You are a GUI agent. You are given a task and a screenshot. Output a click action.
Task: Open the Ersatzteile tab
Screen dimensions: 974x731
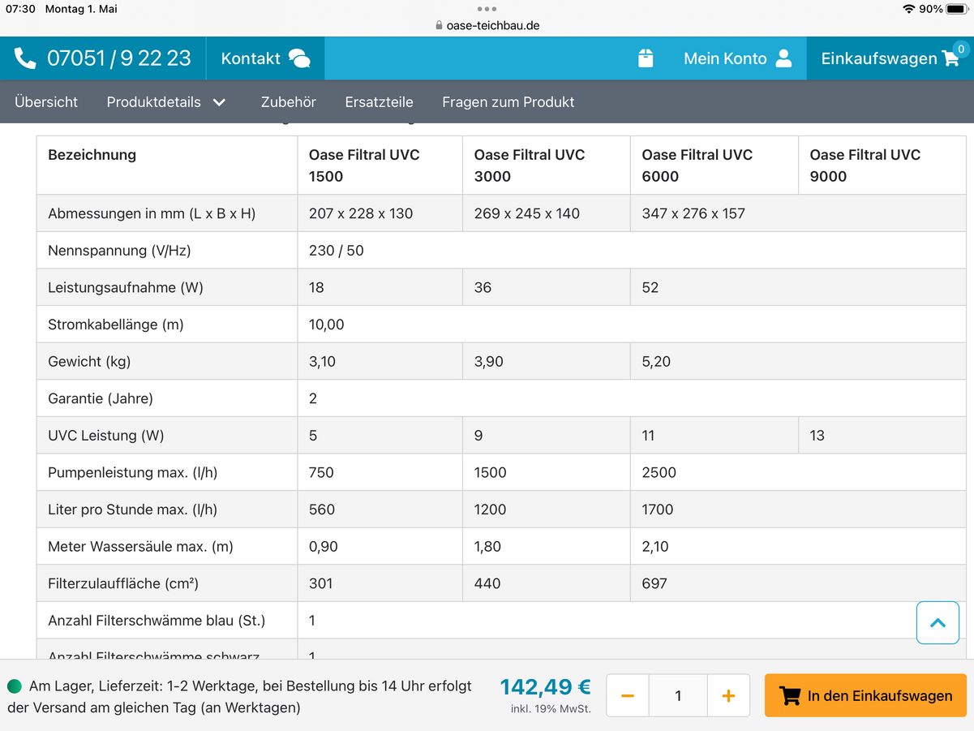(379, 102)
